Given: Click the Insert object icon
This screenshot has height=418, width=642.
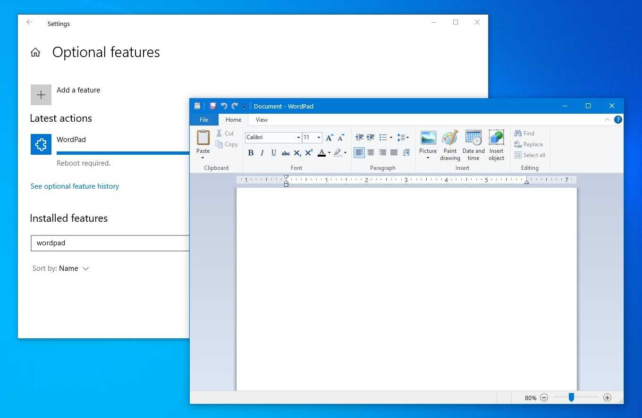Looking at the screenshot, I should (496, 138).
